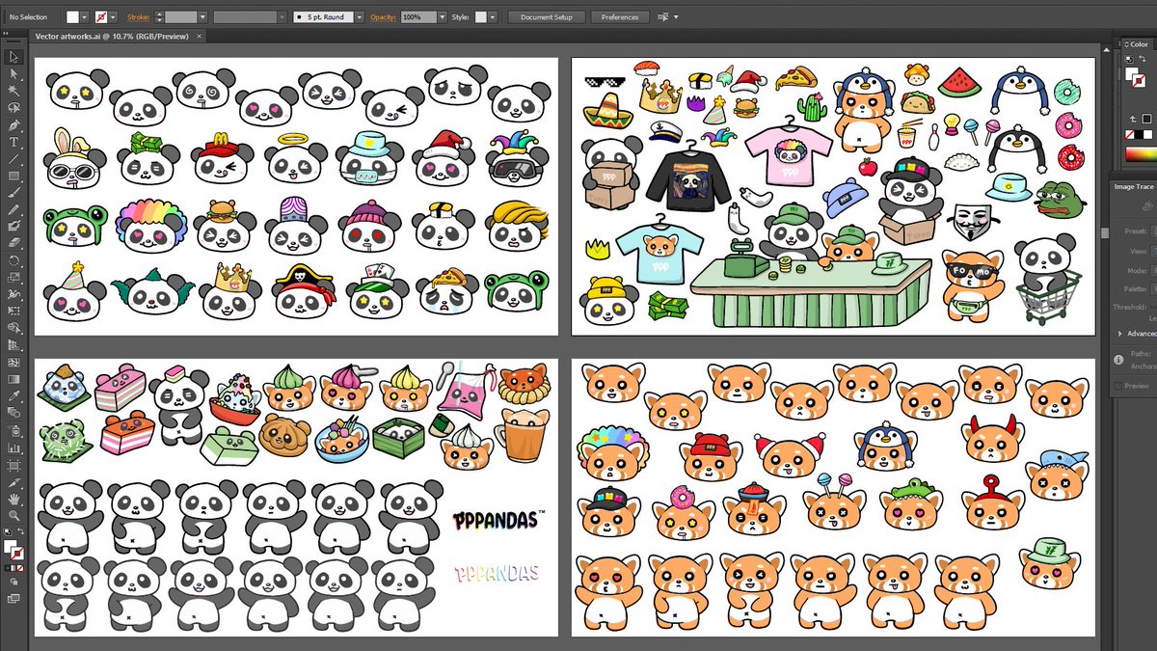
Task: Select the Rectangle tool
Action: click(13, 176)
